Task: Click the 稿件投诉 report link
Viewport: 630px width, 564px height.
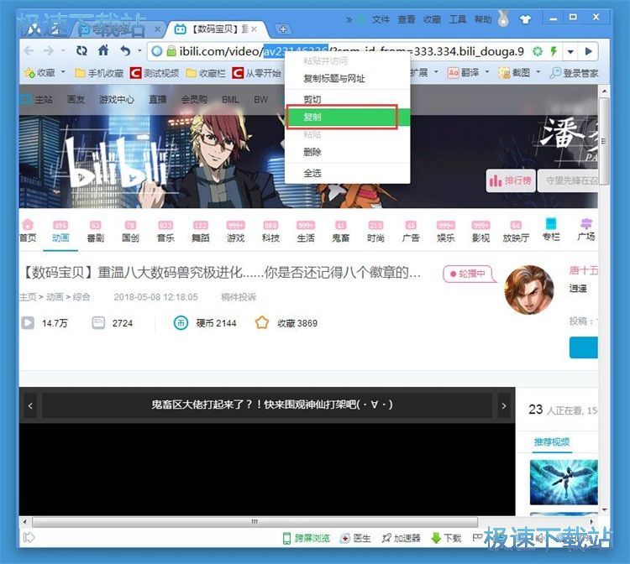Action: (x=239, y=297)
